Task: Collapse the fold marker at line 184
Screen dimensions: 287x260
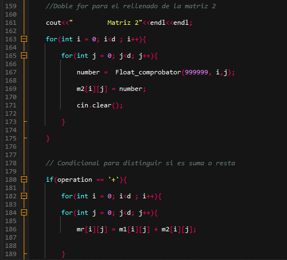Action: pos(24,213)
